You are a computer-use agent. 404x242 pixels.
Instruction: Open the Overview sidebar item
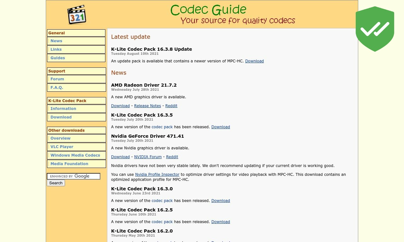[x=76, y=138]
